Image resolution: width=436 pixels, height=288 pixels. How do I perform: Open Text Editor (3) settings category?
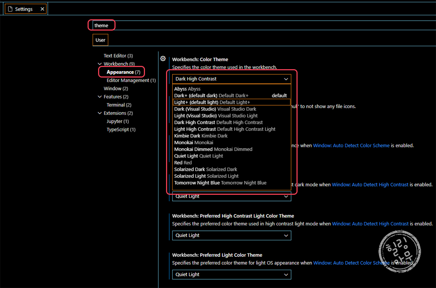pyautogui.click(x=118, y=56)
